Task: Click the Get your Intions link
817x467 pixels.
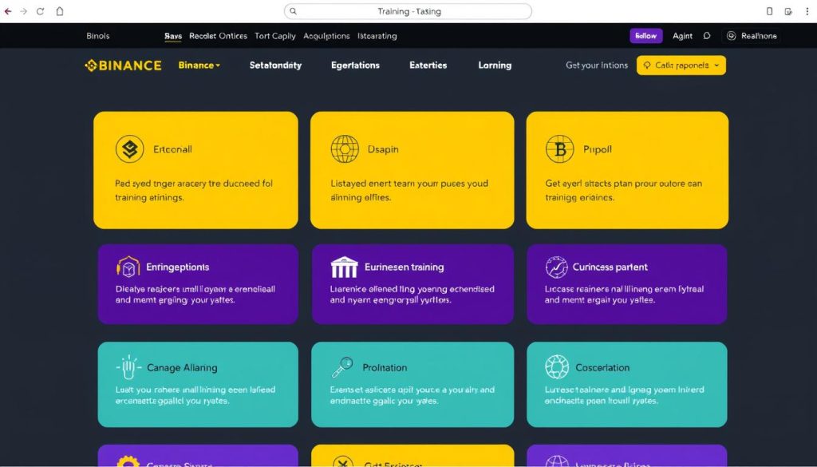Action: pyautogui.click(x=597, y=65)
